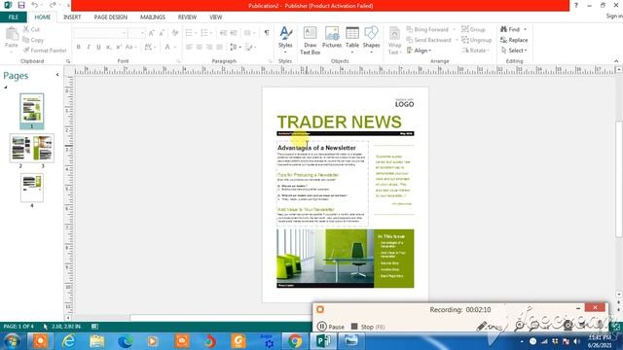Select the Format Painter tool
Screen dimensions: 623x350
(x=45, y=51)
